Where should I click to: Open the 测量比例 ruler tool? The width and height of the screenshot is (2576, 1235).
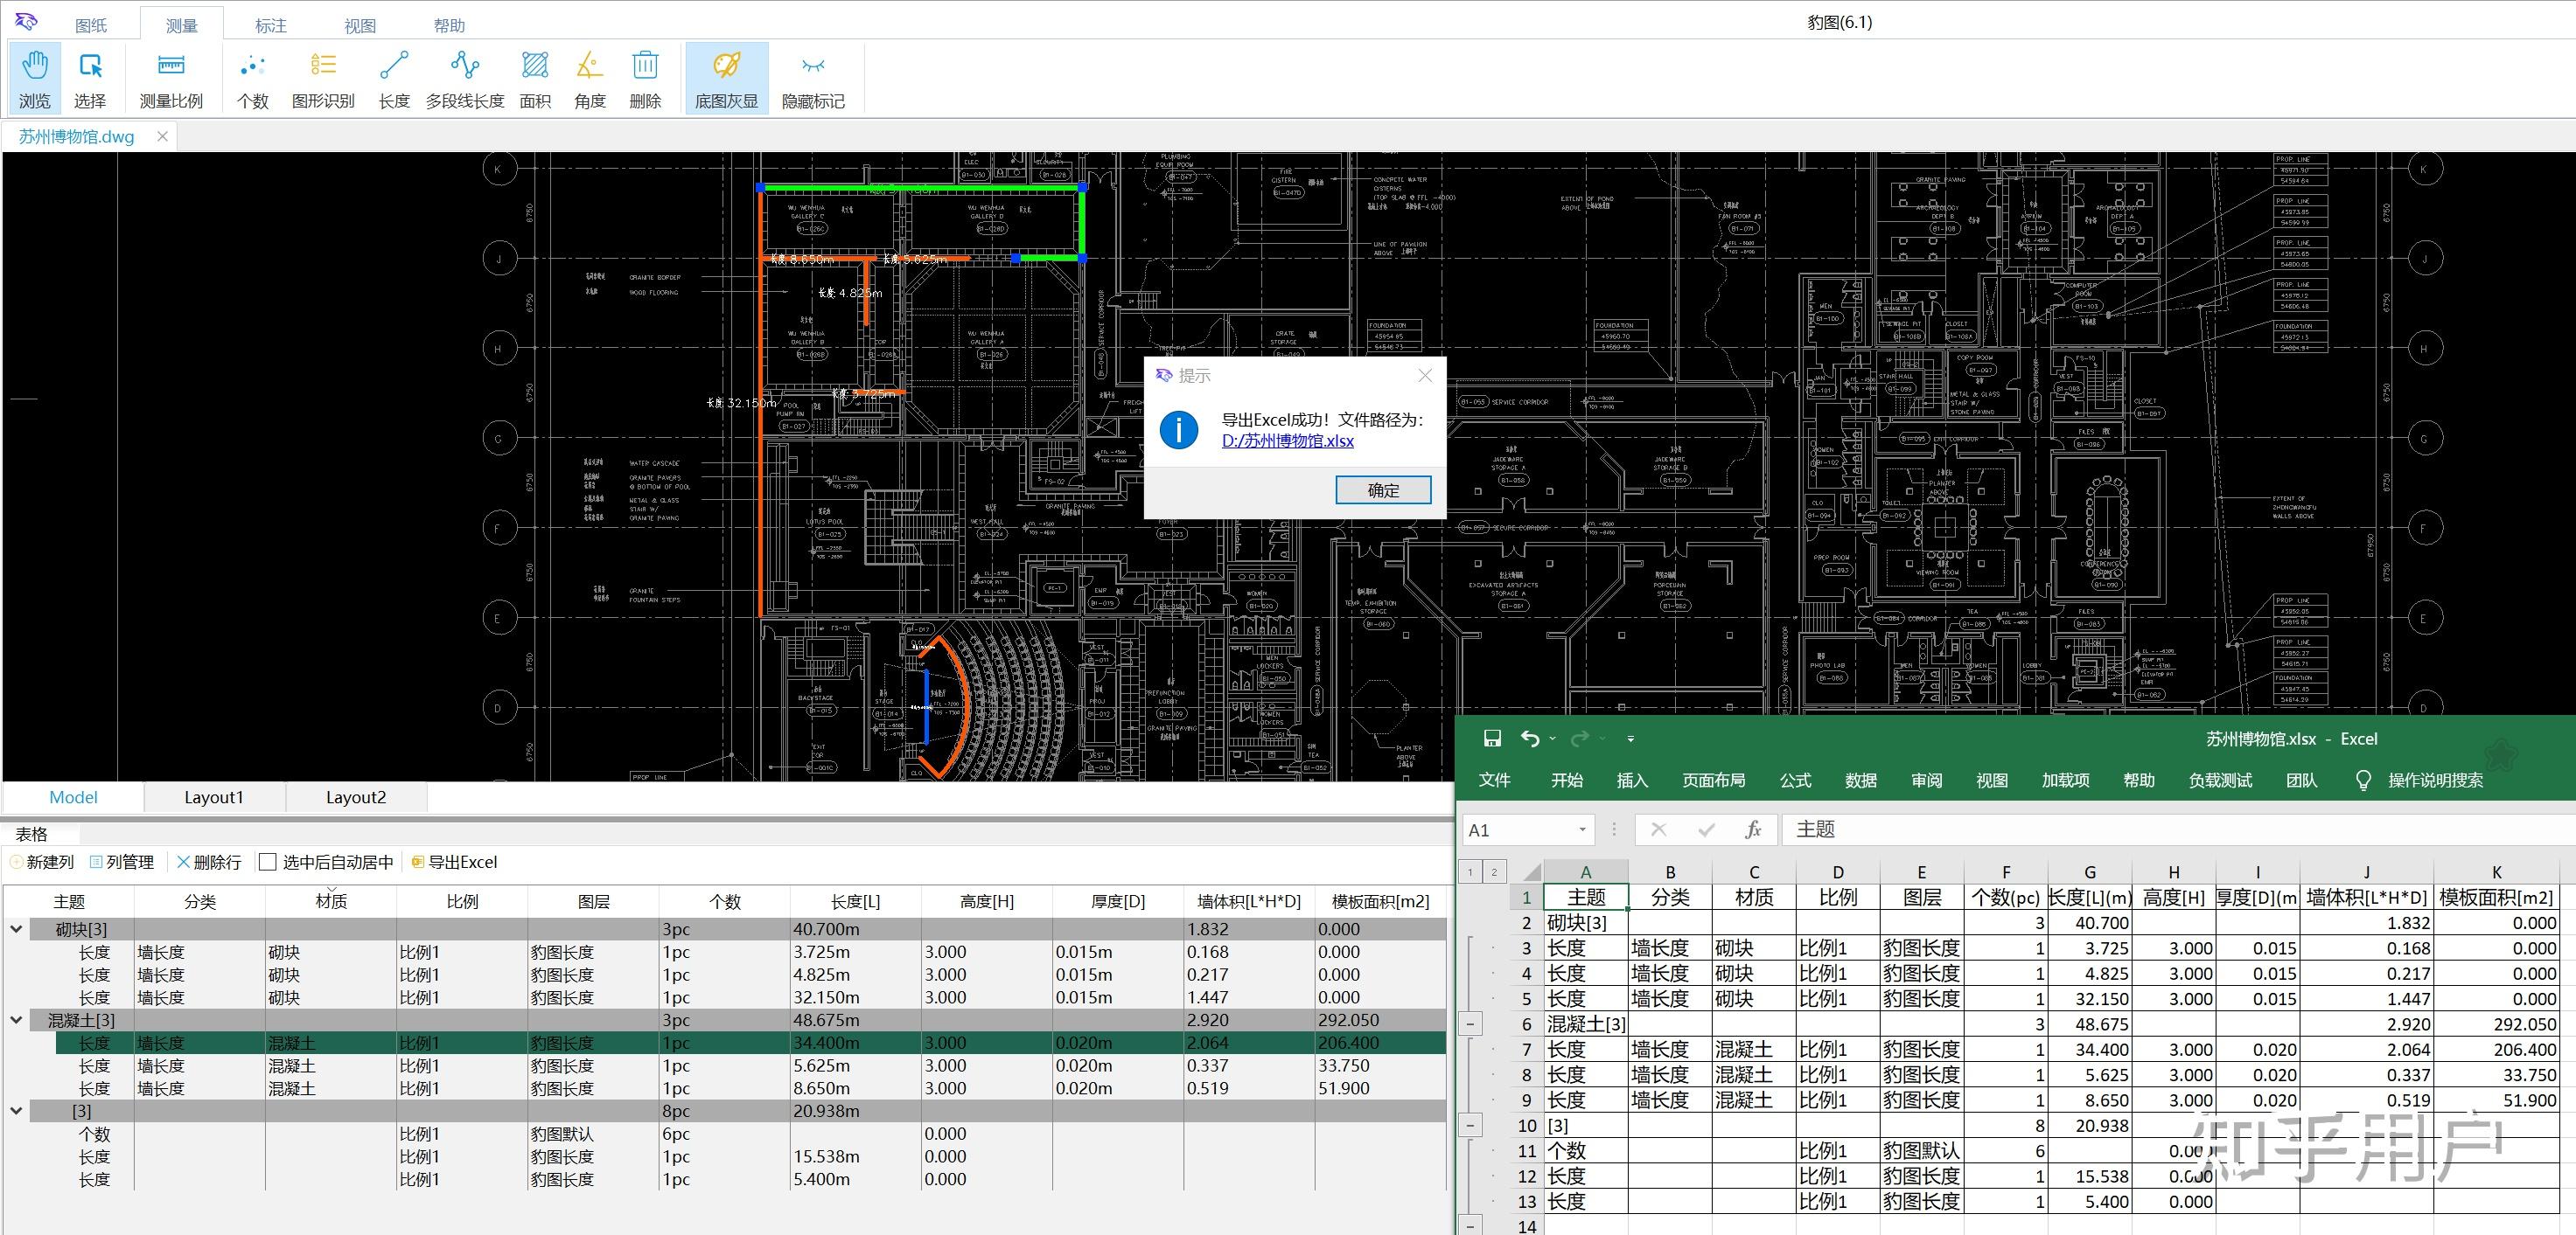tap(171, 78)
